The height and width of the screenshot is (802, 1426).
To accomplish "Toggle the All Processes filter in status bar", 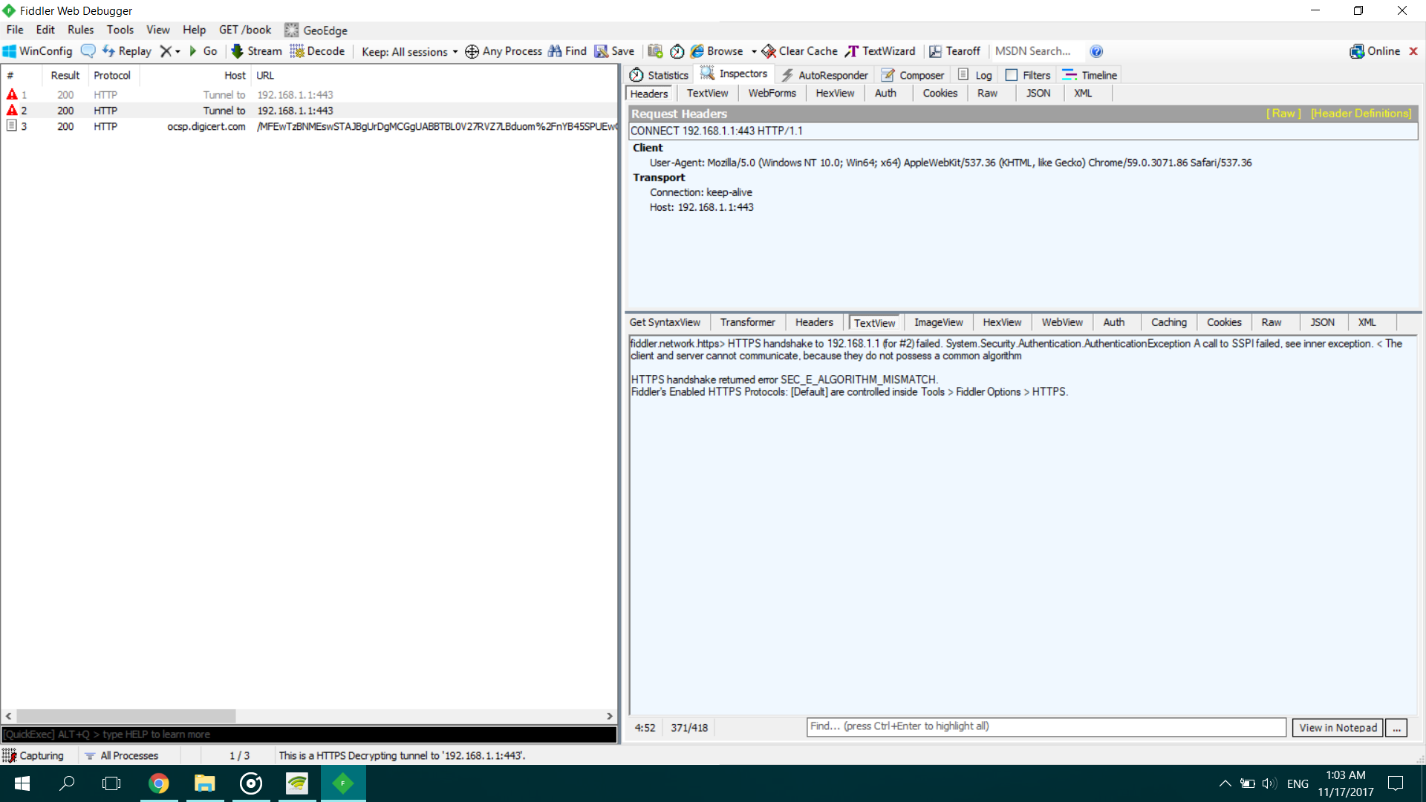I will 121,755.
